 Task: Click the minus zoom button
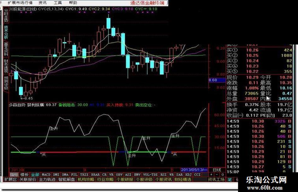217,175
